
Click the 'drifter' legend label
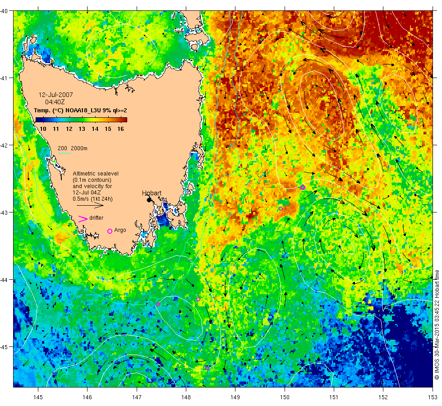[96, 218]
